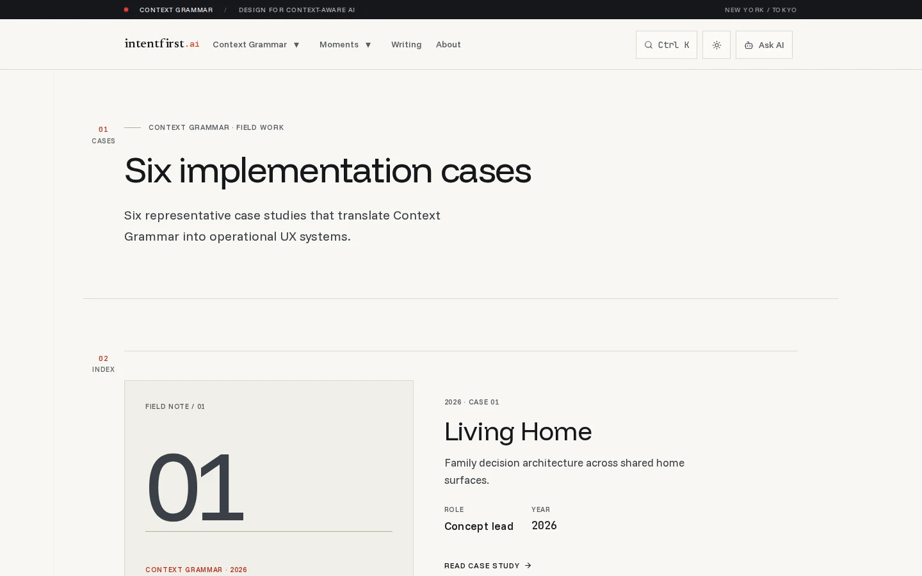Click the NEW YORK / TOKYO text
922x576 pixels.
pyautogui.click(x=761, y=10)
